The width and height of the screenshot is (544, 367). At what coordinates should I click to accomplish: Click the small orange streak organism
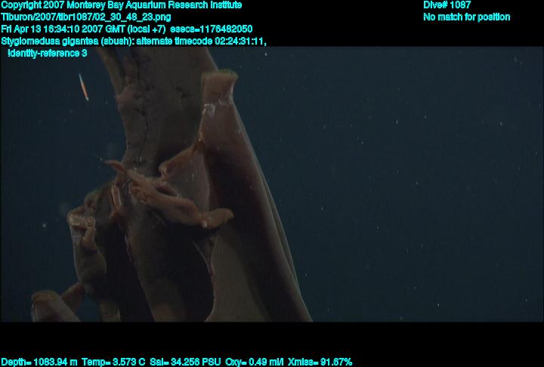click(x=84, y=87)
